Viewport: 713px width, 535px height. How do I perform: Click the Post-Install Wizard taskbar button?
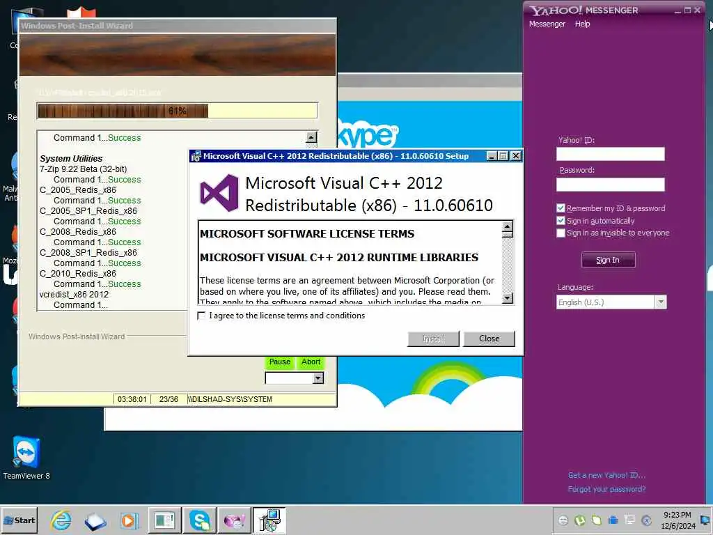164,520
